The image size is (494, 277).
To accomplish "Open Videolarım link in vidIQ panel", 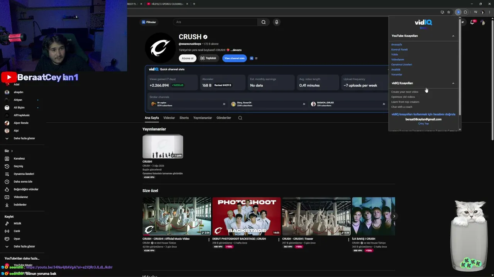I will pyautogui.click(x=398, y=60).
